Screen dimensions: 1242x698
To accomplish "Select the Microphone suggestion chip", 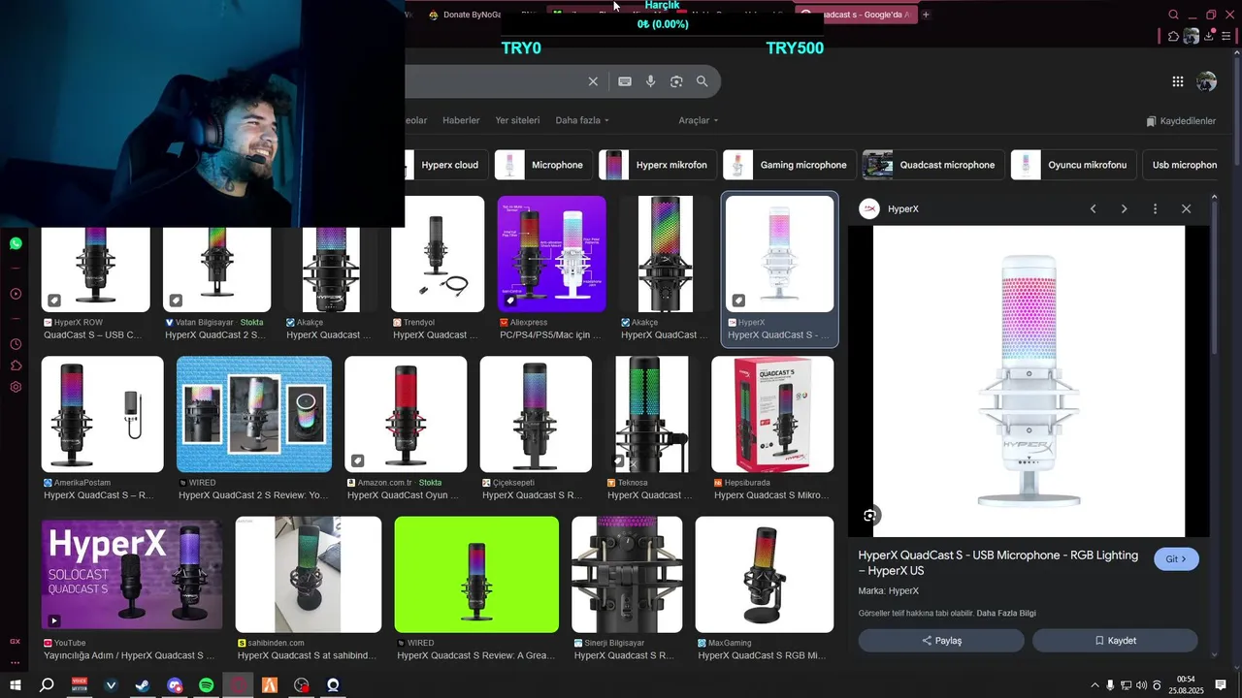I will [543, 165].
